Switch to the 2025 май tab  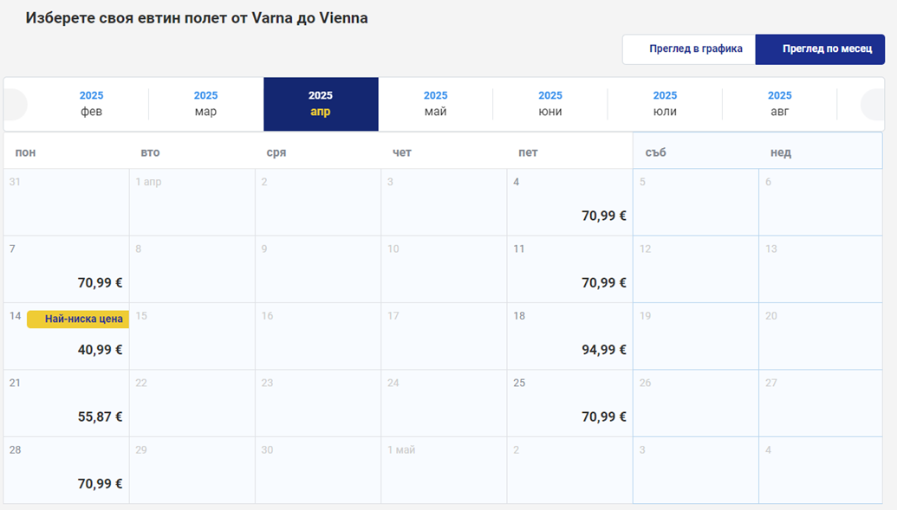click(435, 104)
